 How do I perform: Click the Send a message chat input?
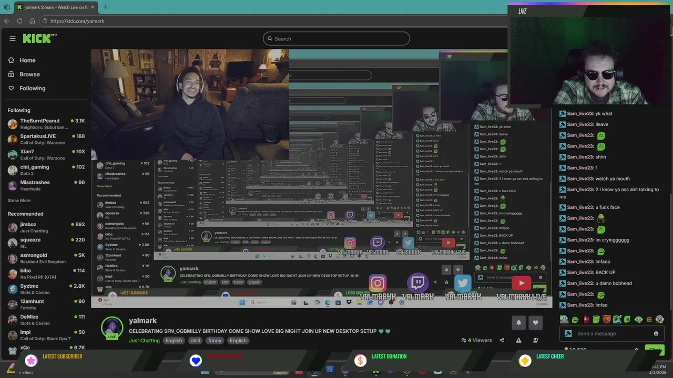tap(611, 333)
